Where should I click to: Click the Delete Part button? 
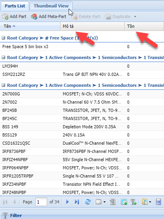pos(86,16)
